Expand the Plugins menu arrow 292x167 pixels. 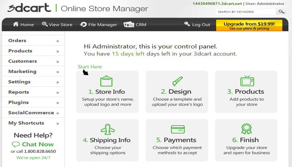click(58, 103)
